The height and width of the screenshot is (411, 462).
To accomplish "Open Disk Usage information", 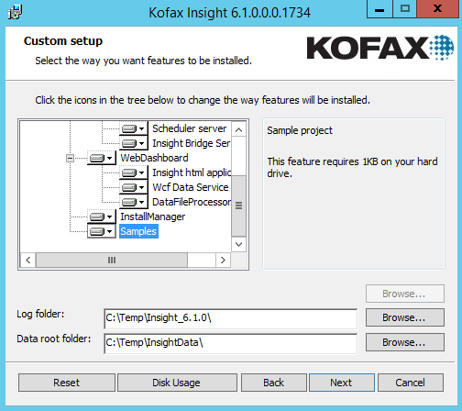I will [x=177, y=383].
